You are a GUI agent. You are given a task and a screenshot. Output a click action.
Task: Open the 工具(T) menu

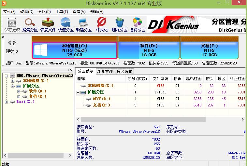coord(62,12)
